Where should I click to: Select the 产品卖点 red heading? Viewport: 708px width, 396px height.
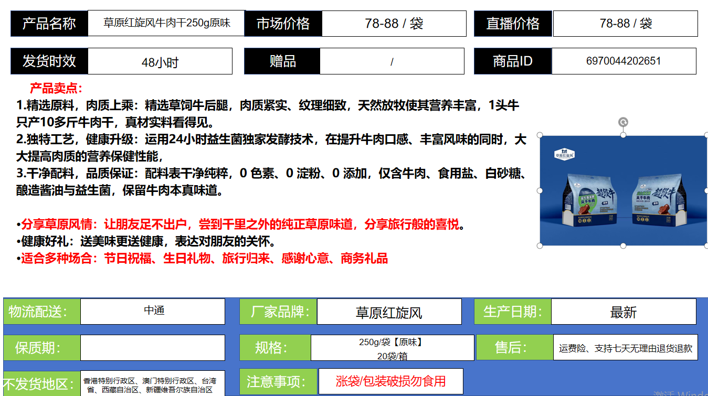coord(56,88)
